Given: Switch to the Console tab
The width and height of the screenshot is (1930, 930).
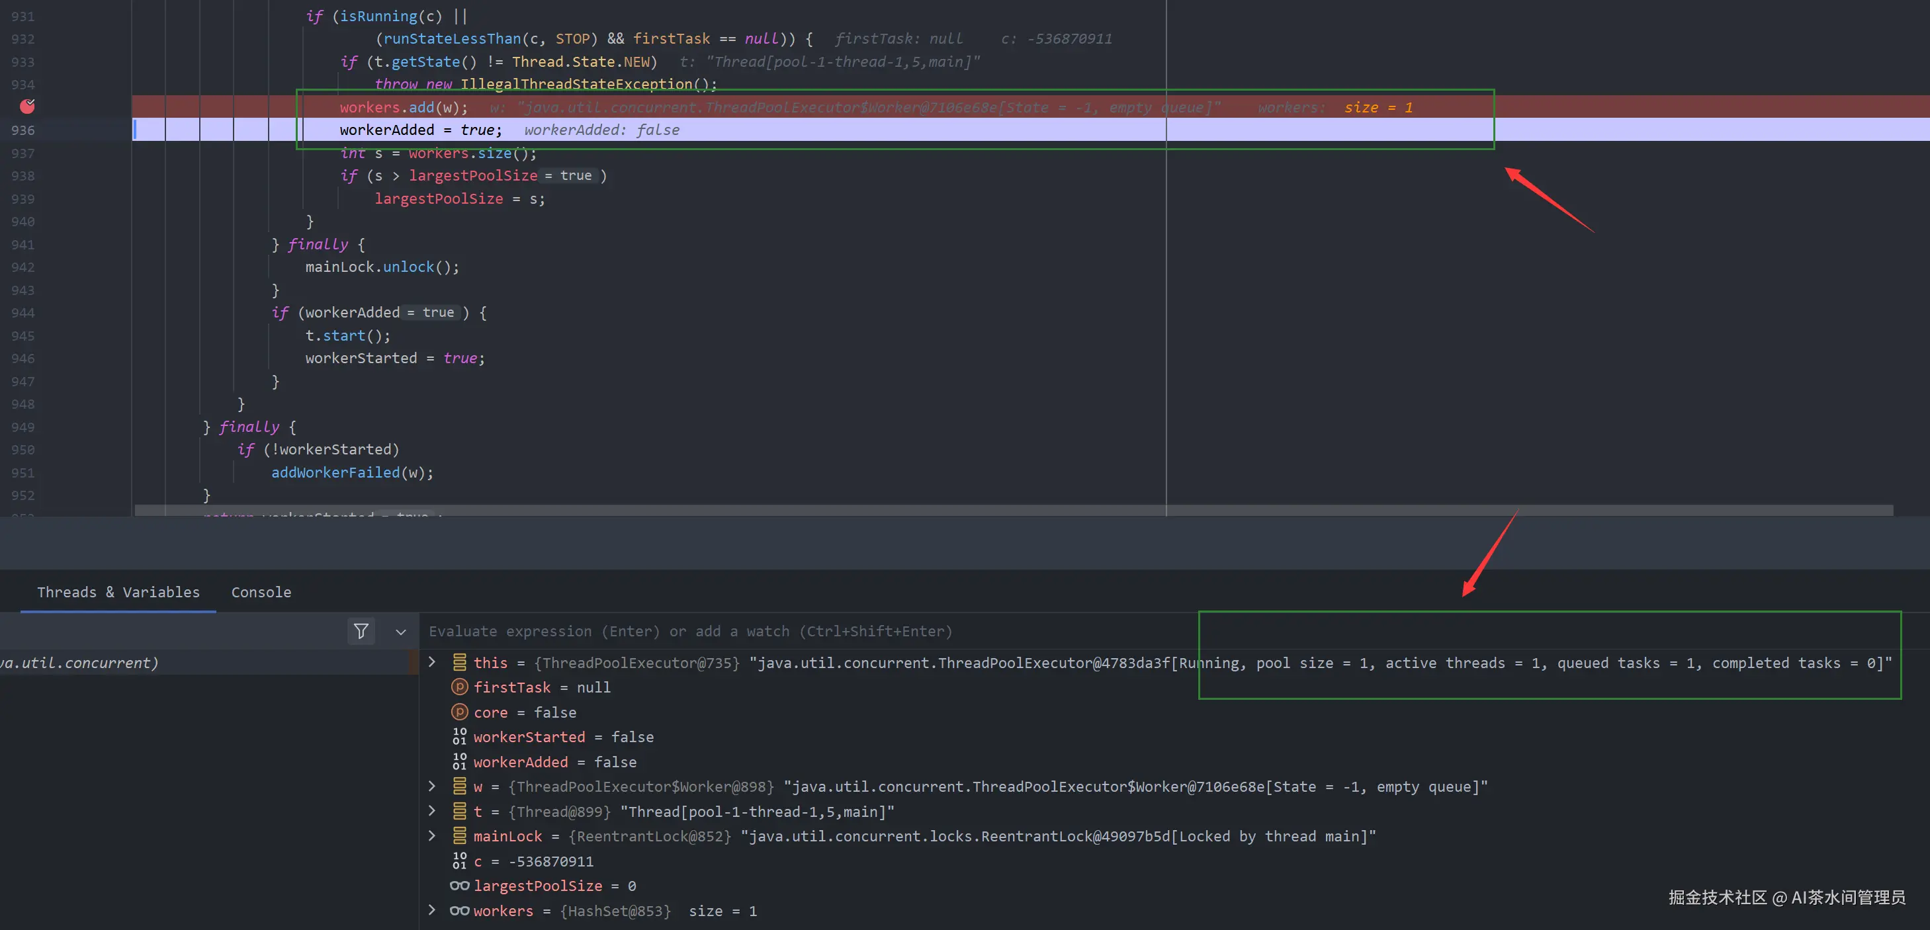Looking at the screenshot, I should coord(261,591).
